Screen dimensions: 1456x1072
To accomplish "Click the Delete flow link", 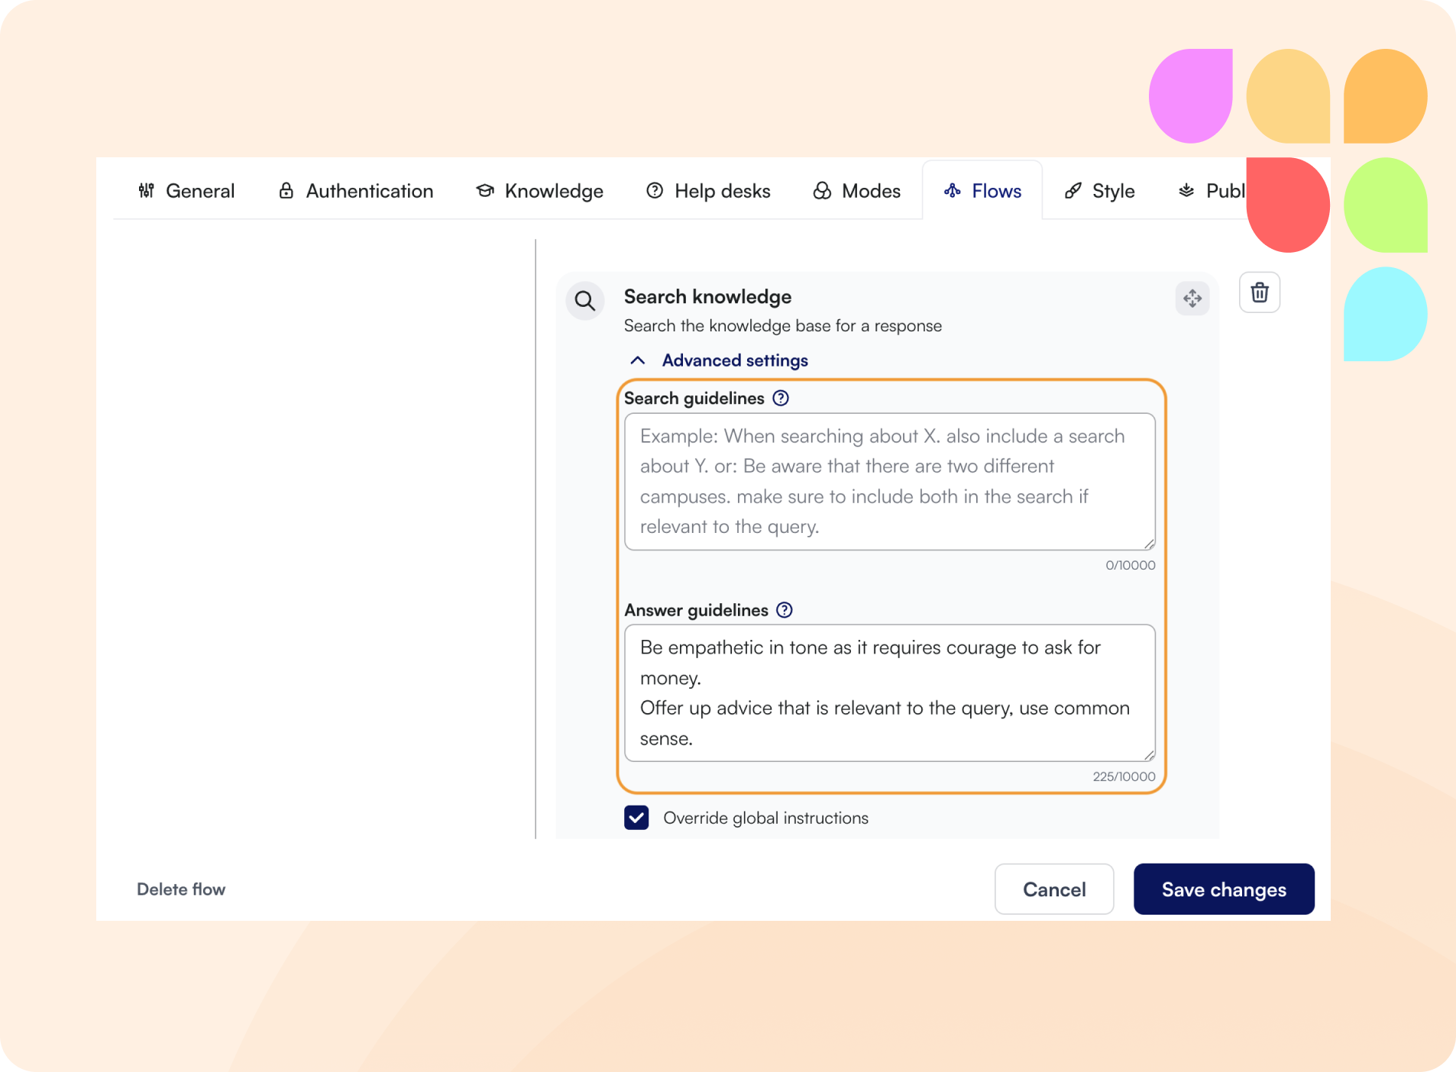I will tap(181, 890).
